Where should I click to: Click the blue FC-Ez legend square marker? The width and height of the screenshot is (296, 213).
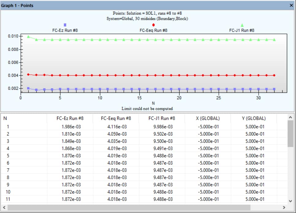click(x=65, y=25)
